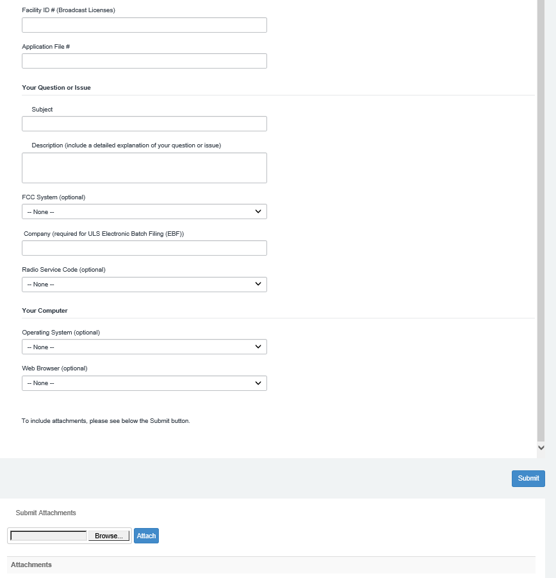The image size is (556, 578).
Task: Click the Facility ID # input field
Action: (x=144, y=25)
